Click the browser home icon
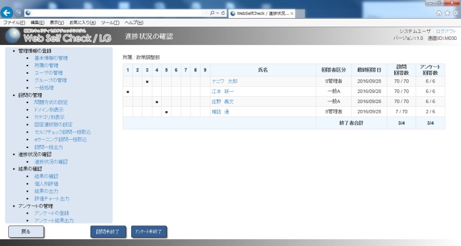The height and width of the screenshot is (246, 461). click(x=439, y=13)
